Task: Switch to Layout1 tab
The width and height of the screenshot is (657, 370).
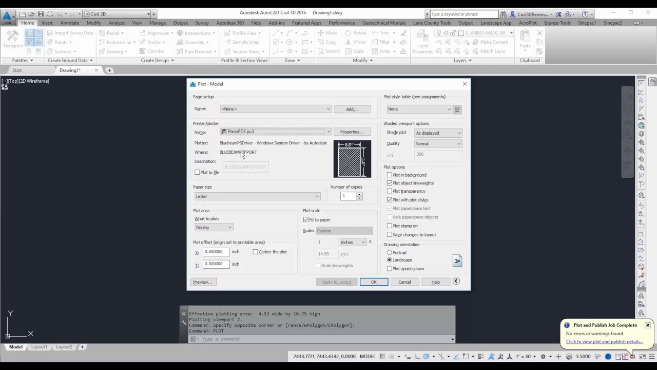Action: 39,347
